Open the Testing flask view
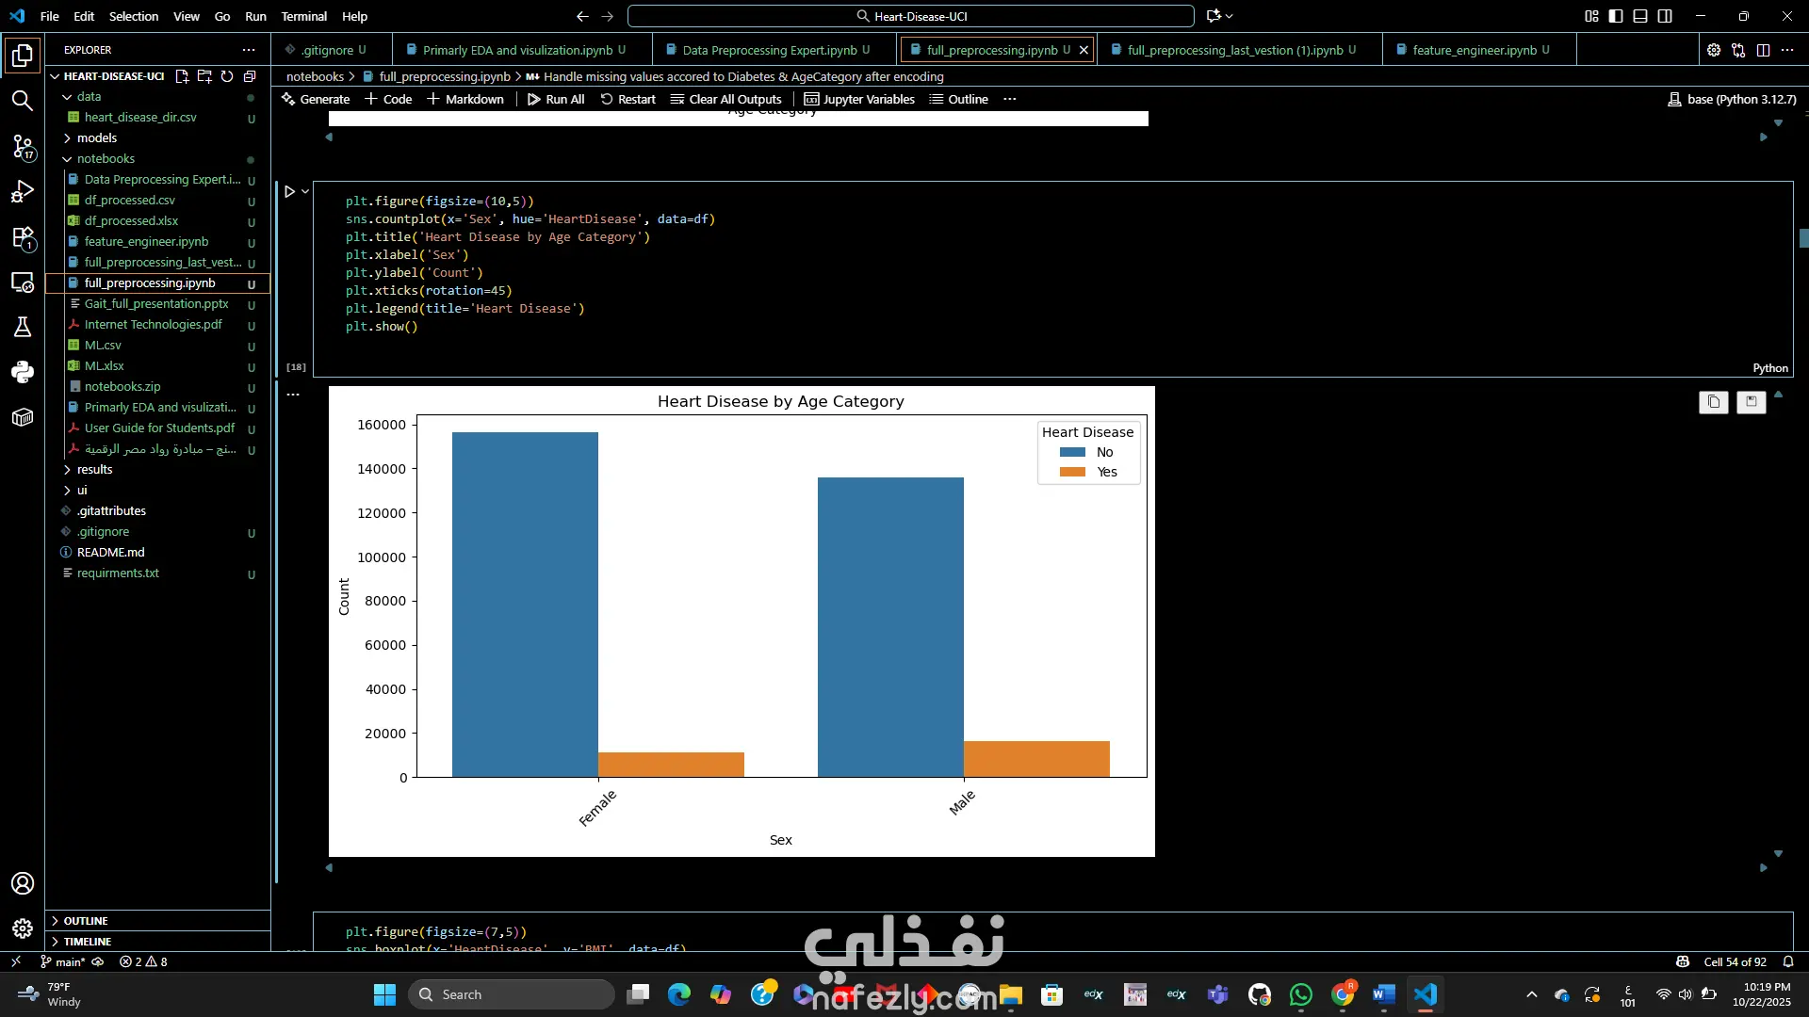Image resolution: width=1809 pixels, height=1017 pixels. coord(23,327)
